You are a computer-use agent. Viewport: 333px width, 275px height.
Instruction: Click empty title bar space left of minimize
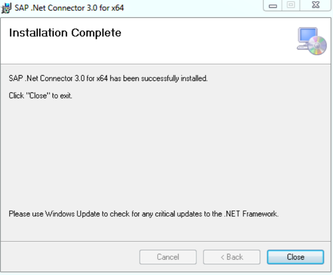[199, 8]
